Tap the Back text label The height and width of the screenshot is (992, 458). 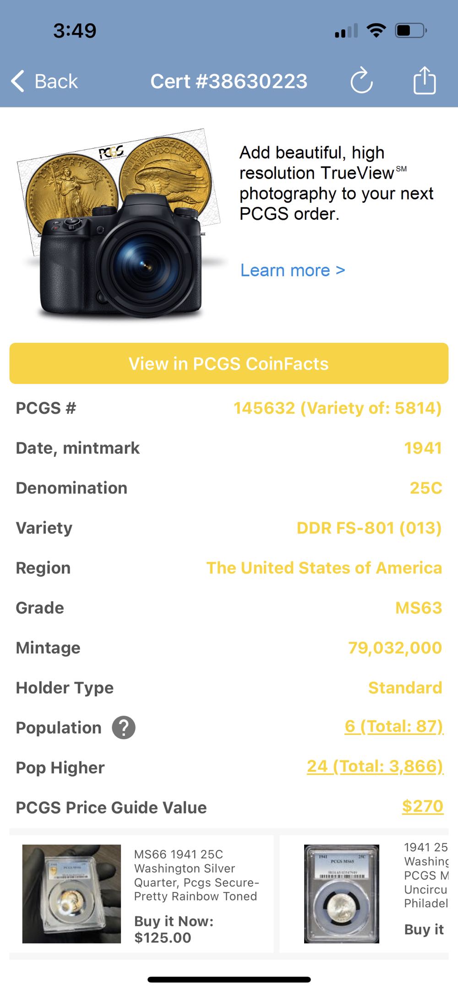click(x=56, y=82)
